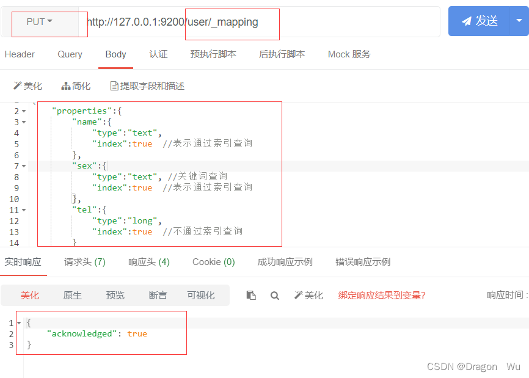Viewport: 529px width, 378px height.
Task: Switch to the Query tab
Action: coord(70,54)
